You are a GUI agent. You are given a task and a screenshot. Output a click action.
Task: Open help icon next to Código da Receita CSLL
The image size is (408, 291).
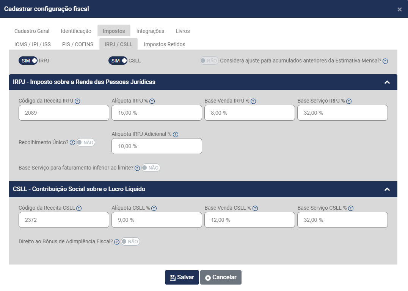click(79, 208)
